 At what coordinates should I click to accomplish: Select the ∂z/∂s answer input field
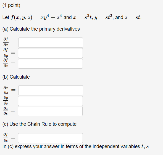coord(50,111)
